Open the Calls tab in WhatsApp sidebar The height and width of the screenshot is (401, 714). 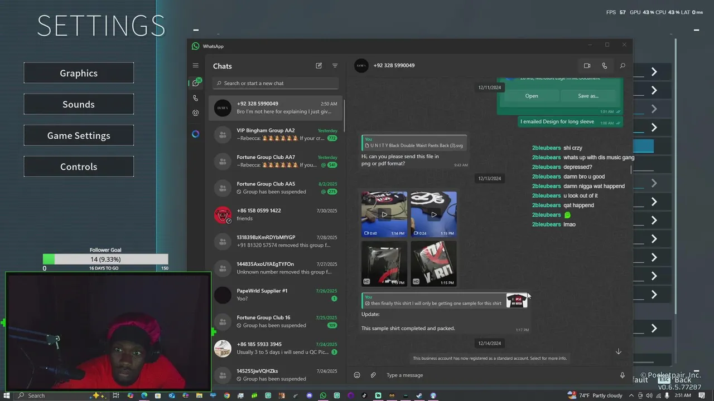[195, 98]
